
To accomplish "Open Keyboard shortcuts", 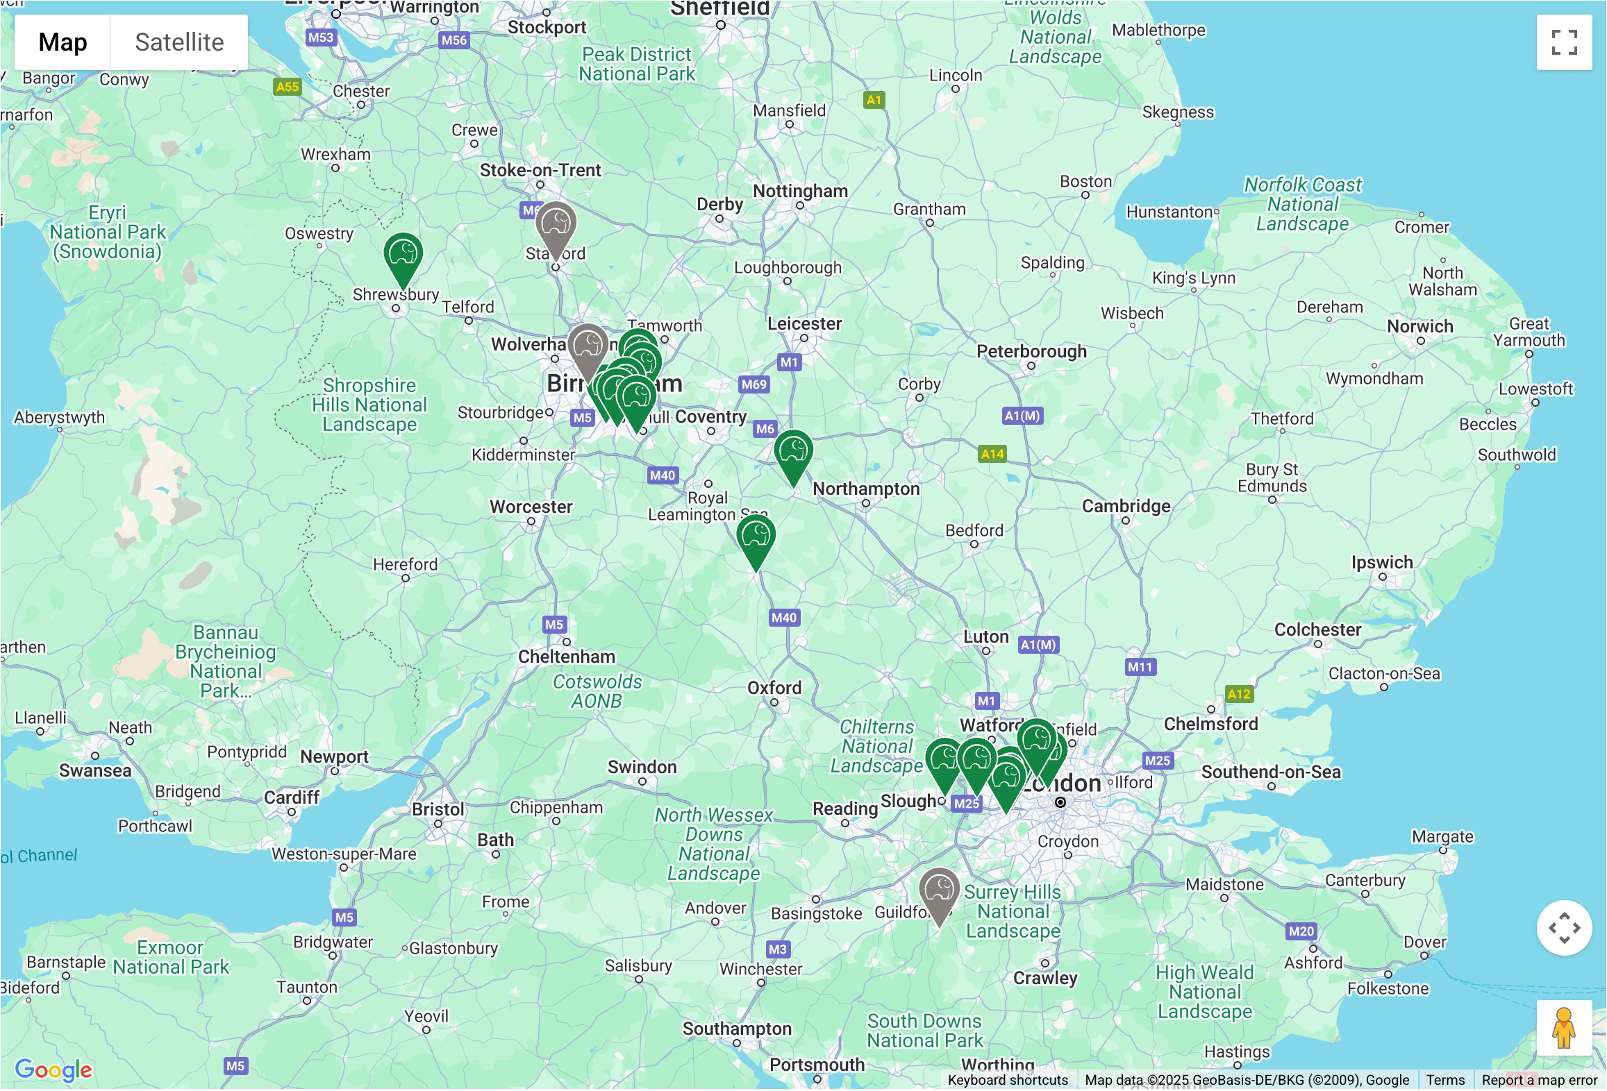I will coord(1008,1080).
